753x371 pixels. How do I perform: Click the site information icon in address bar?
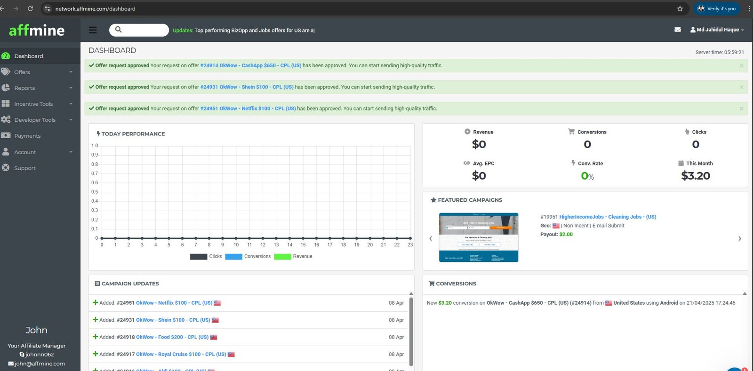tap(47, 8)
